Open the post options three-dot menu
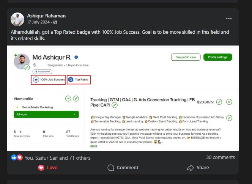The height and width of the screenshot is (184, 252). (x=228, y=19)
